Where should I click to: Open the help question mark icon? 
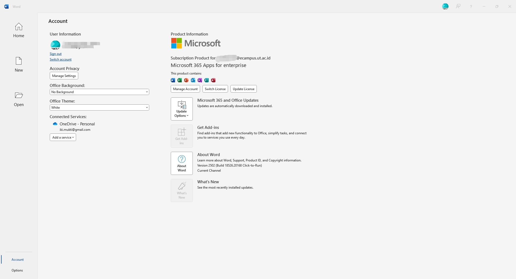click(x=471, y=6)
